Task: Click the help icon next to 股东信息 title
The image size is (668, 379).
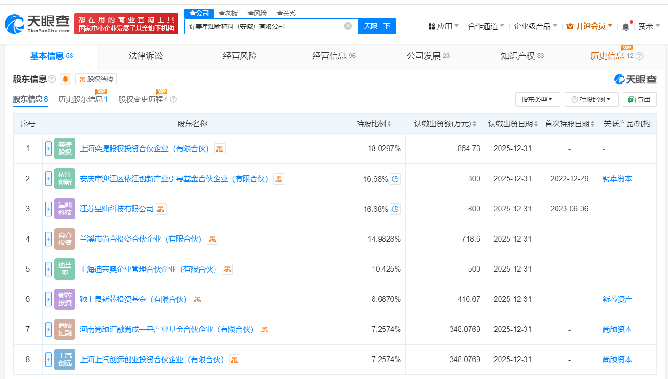Action: pyautogui.click(x=52, y=79)
